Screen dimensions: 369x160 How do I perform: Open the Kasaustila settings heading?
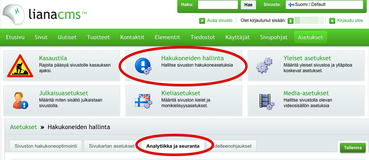(53, 58)
